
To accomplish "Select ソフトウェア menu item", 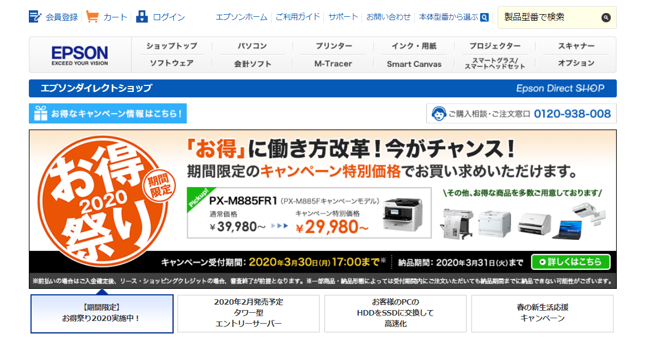I will pyautogui.click(x=171, y=63).
